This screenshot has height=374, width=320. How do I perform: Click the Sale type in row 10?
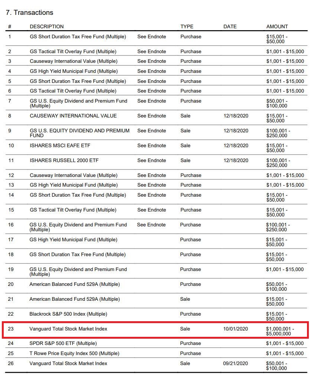[185, 145]
